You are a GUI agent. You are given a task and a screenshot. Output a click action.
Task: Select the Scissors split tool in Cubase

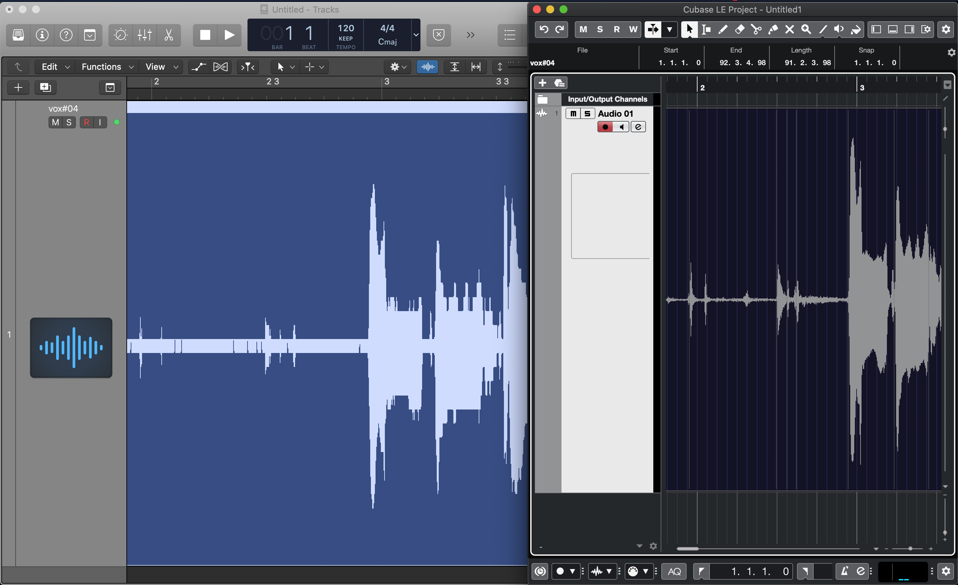[756, 30]
